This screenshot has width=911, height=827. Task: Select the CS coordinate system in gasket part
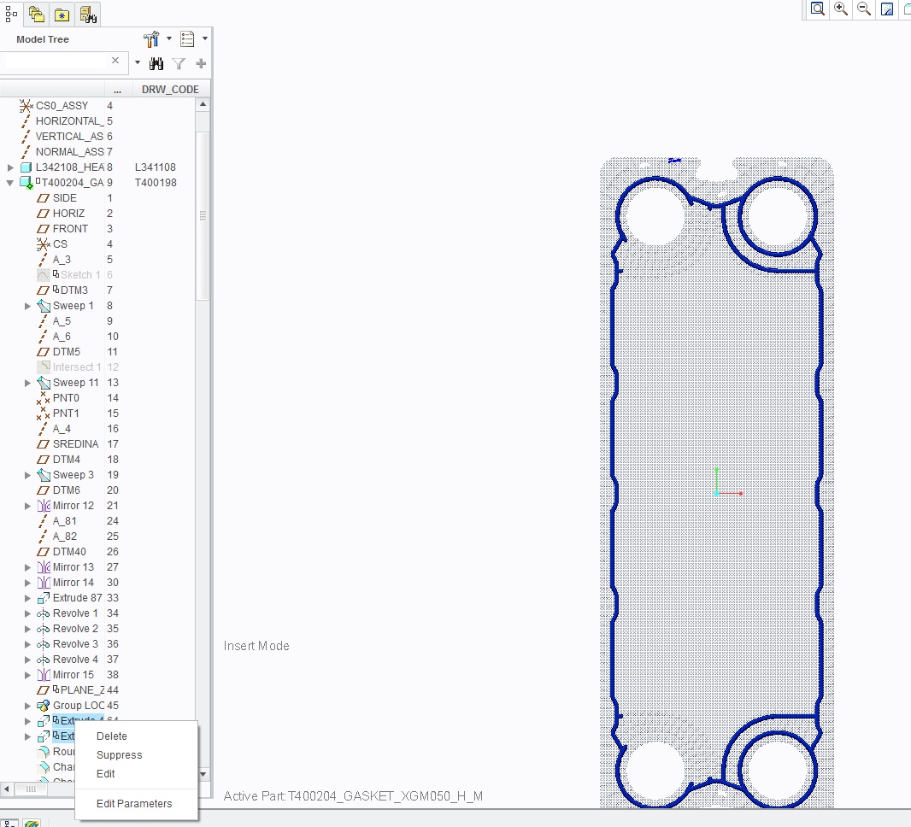pyautogui.click(x=60, y=244)
